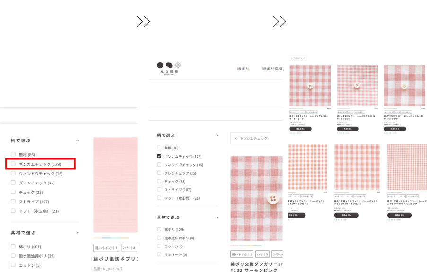Collapse 柄で選ぶ chevron beside the 丸石織物 panel
The image size is (427, 272).
coord(217,135)
